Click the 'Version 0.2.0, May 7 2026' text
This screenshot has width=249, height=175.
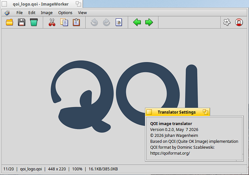tap(174, 130)
